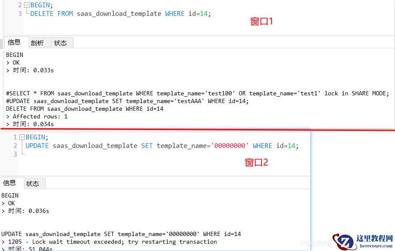Click the 'DELETE FROM saas_download_template WHERE id=14' output line
The image size is (395, 251).
[85, 109]
